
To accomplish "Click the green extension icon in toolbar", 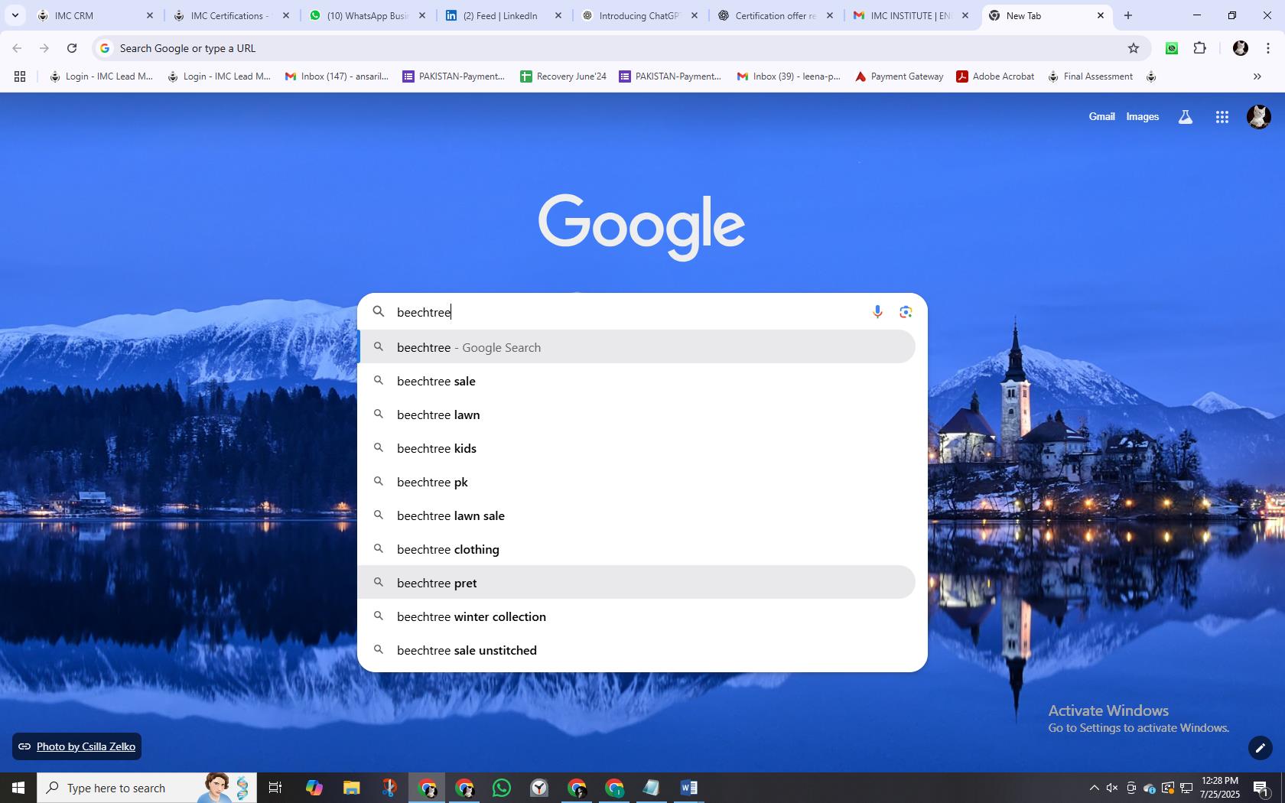I will 1172,48.
